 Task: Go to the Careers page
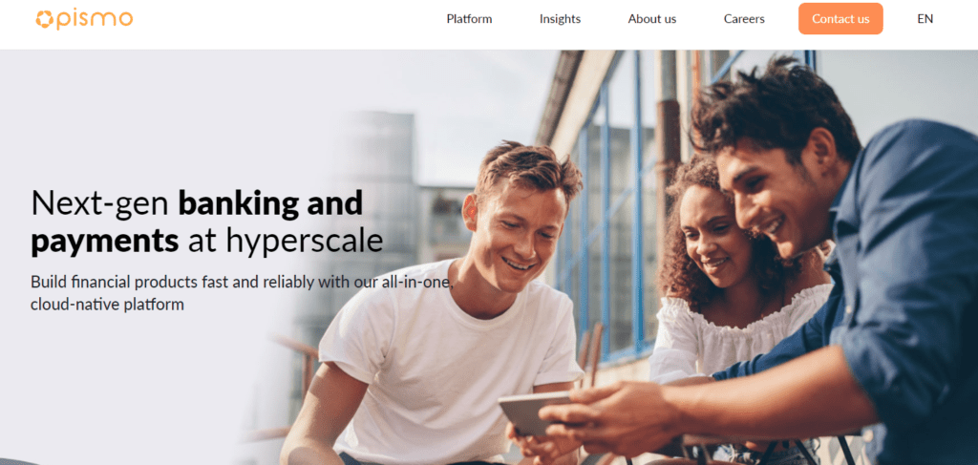tap(744, 19)
